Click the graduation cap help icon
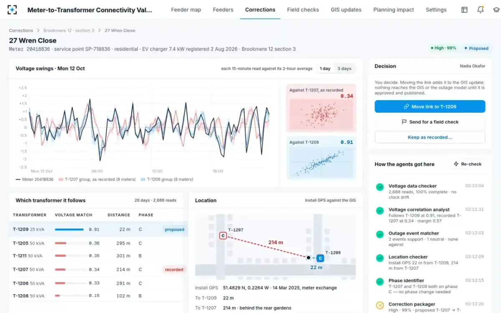501x313 pixels. tap(496, 10)
